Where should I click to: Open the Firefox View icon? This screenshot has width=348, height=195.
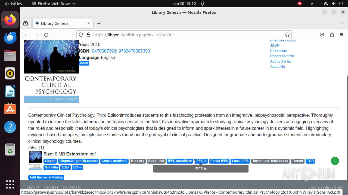pos(26,23)
